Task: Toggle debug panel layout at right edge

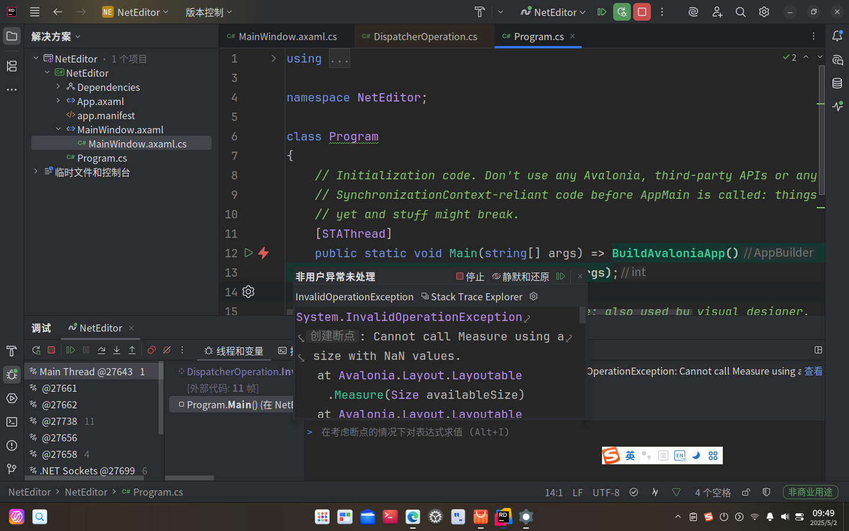Action: pyautogui.click(x=818, y=350)
